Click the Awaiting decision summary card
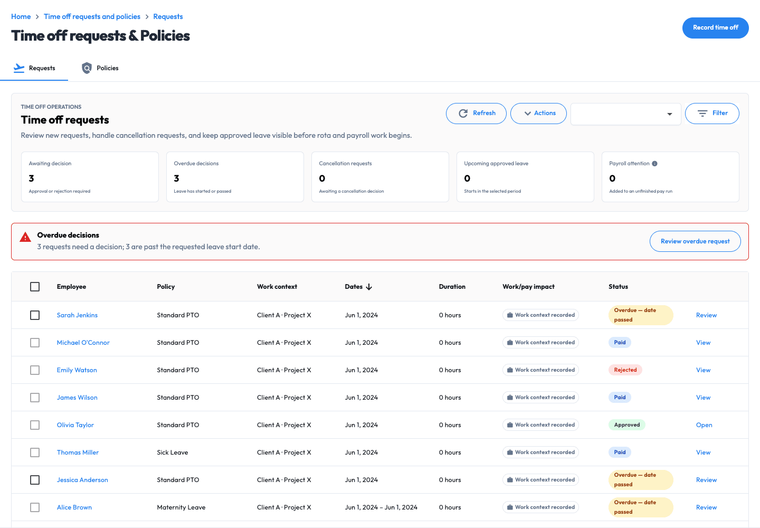760x528 pixels. [90, 177]
